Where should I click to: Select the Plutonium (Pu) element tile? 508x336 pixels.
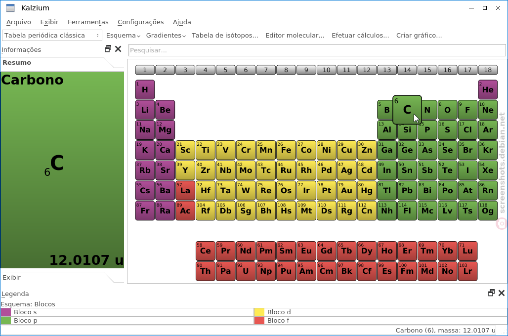286,271
